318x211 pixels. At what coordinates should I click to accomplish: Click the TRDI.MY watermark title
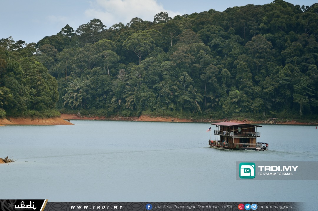[278, 168]
